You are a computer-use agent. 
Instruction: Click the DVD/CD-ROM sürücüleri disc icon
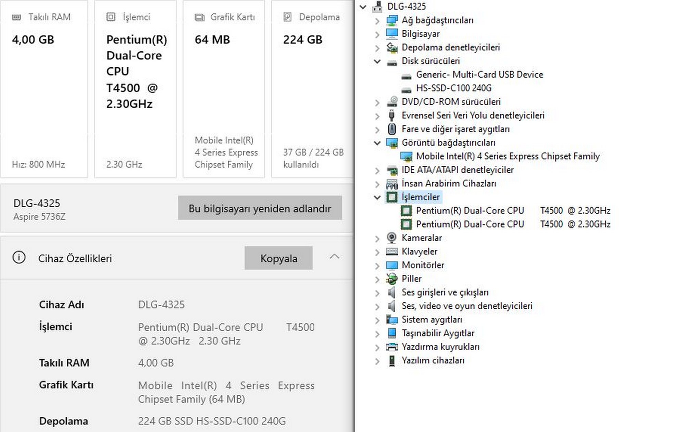(391, 102)
